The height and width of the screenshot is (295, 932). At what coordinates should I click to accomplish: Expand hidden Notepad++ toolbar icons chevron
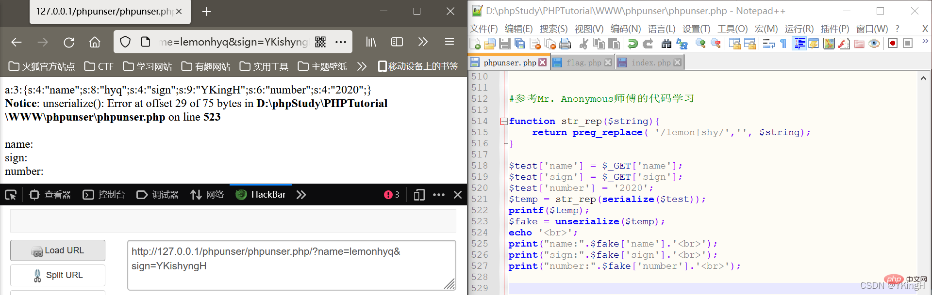(925, 42)
